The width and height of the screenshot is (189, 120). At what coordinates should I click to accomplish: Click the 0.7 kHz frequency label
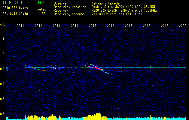coord(2,99)
